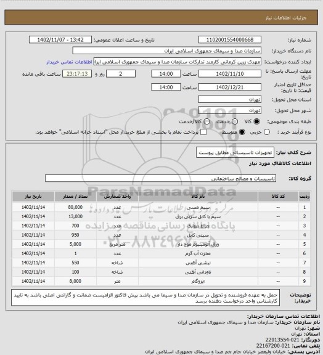This screenshot has width=323, height=355.
Task: Click the سیم یا کابل سرتی برق item
Action: point(198,216)
